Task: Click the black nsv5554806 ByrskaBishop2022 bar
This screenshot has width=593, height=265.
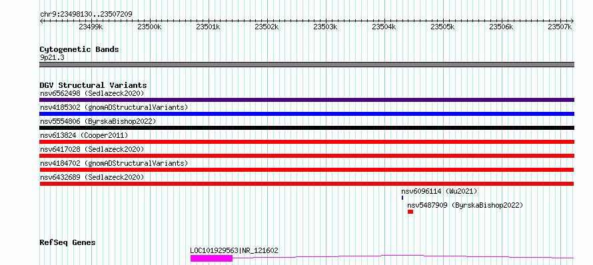Action: tap(306, 128)
